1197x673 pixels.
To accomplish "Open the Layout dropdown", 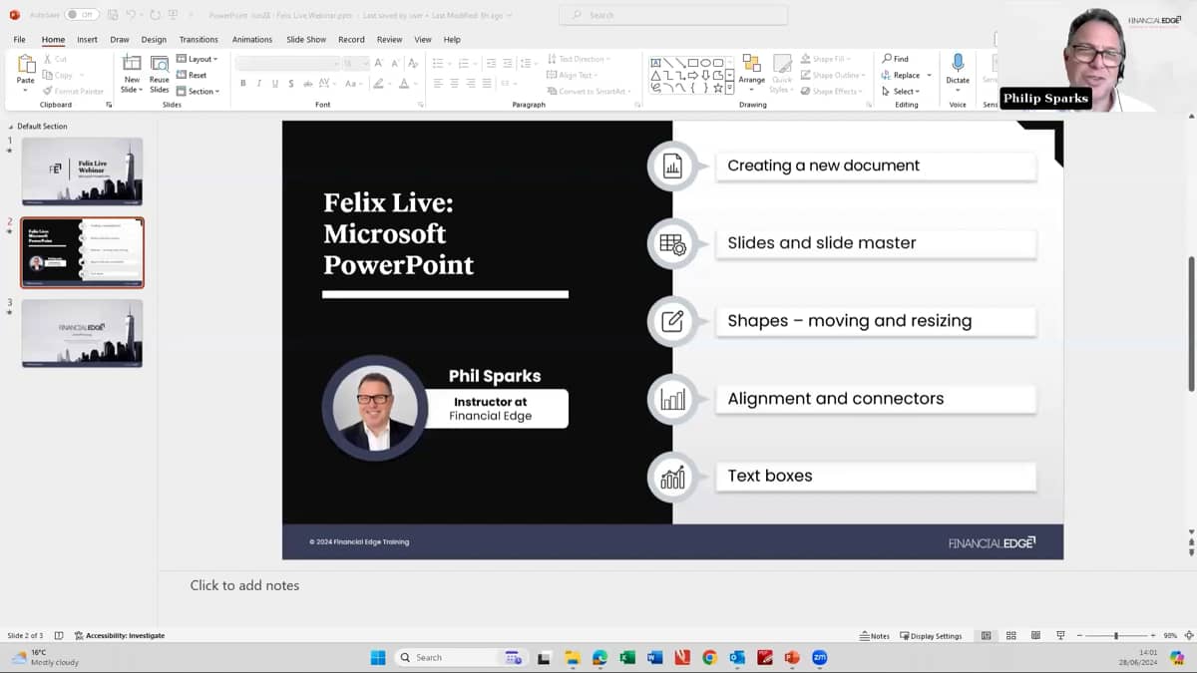I will (198, 59).
